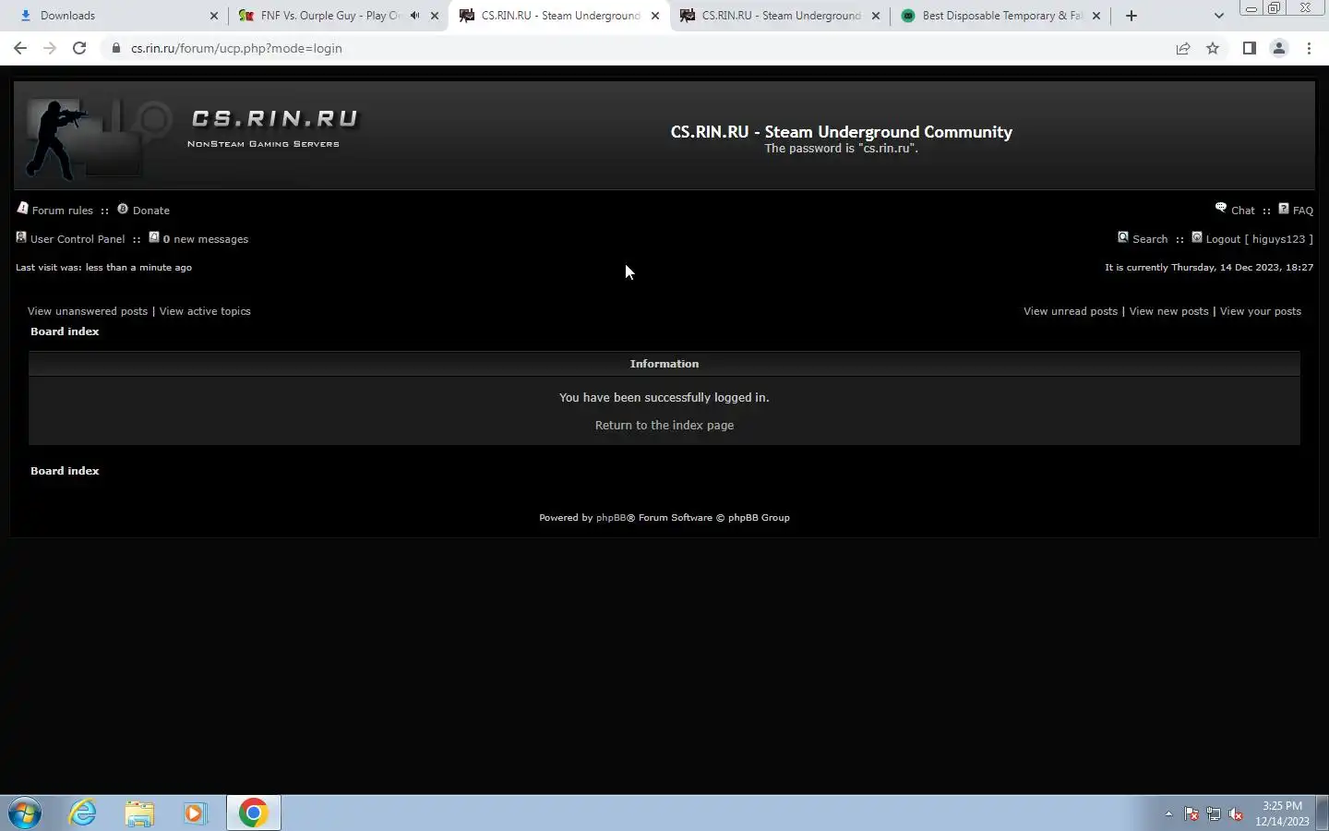Screen dimensions: 1329x831
Task: View active topics
Action: 205,311
